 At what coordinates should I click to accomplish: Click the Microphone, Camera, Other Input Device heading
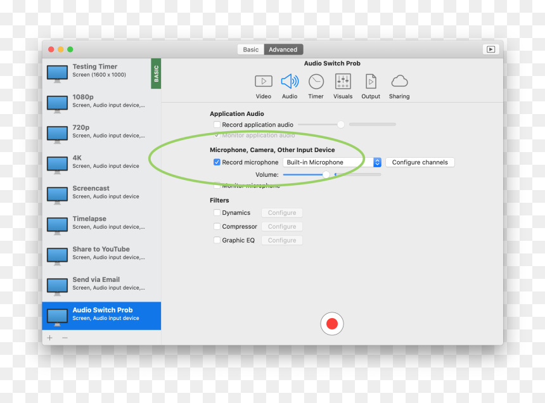click(x=272, y=150)
